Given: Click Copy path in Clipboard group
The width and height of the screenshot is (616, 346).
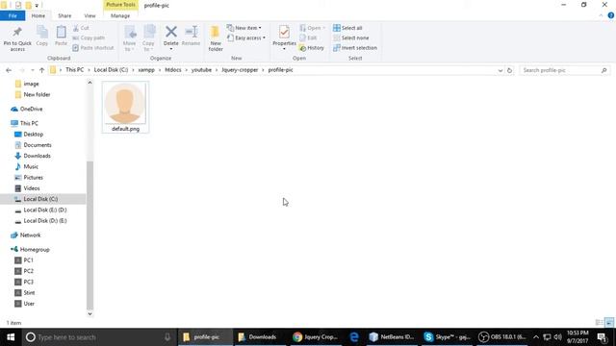Looking at the screenshot, I should click(x=89, y=38).
